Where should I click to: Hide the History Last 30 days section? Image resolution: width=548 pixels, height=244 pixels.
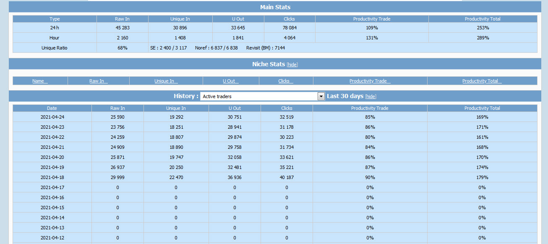(371, 96)
